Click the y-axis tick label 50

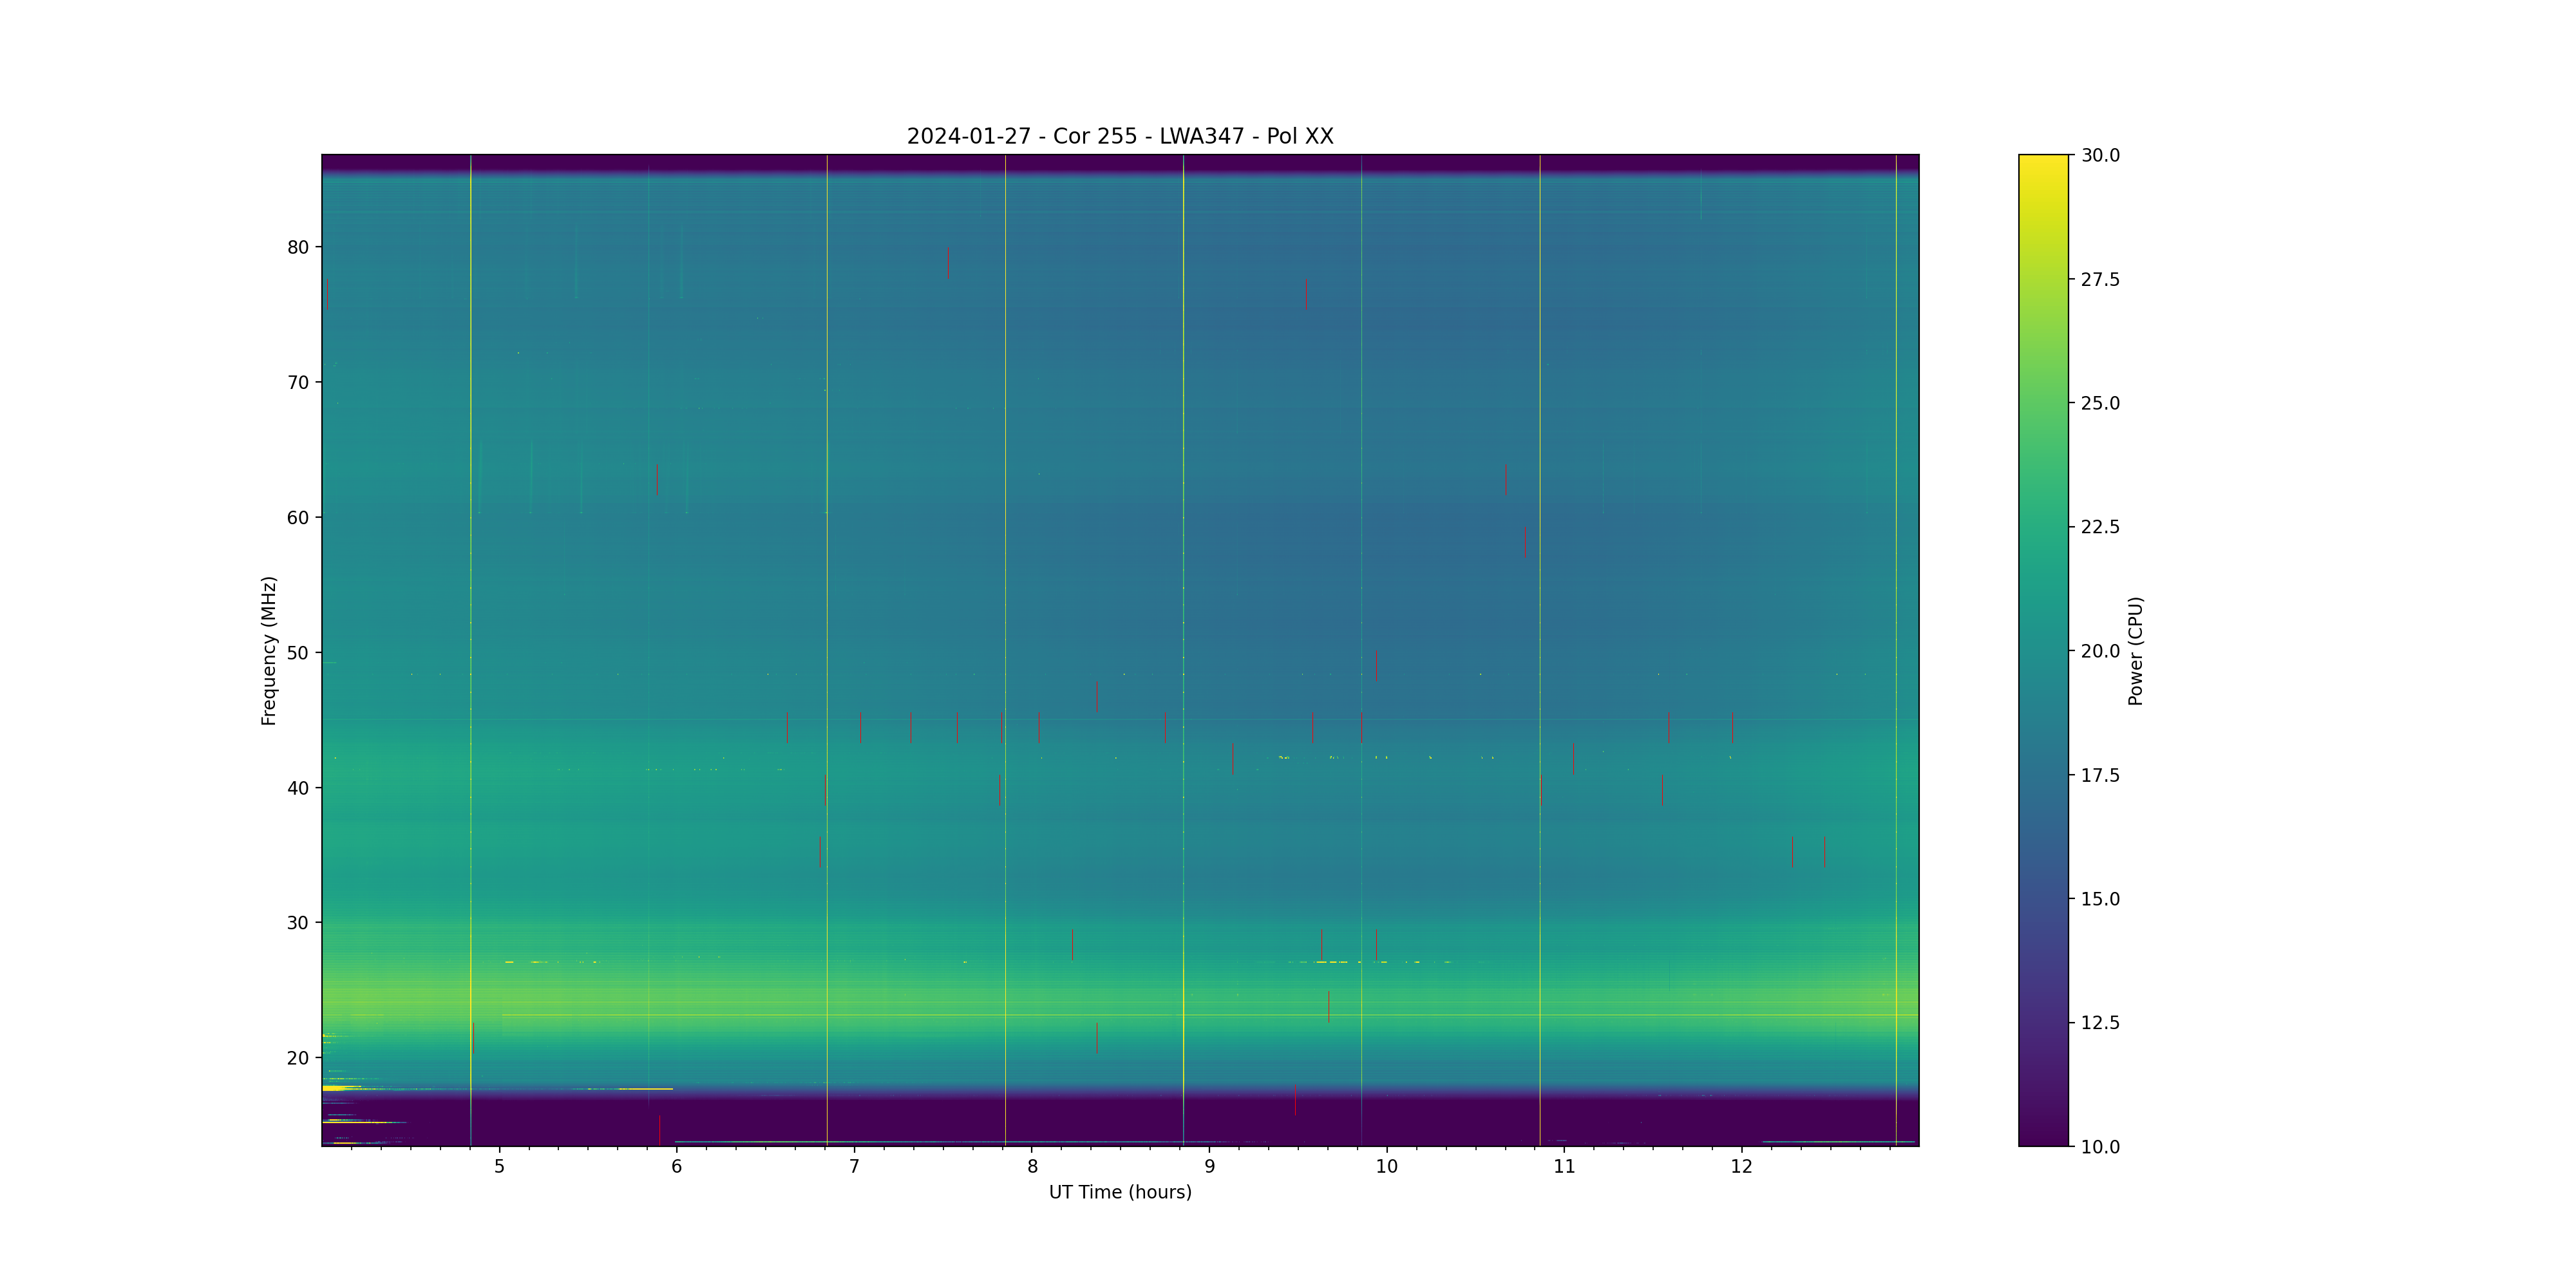(x=298, y=653)
